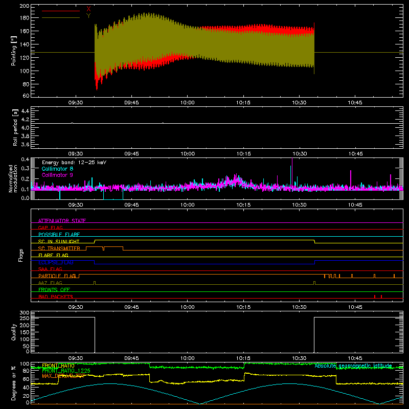Select the cyan Collimator 8 legend entry
This screenshot has width=409, height=409.
(x=57, y=169)
